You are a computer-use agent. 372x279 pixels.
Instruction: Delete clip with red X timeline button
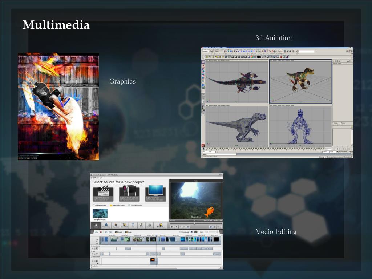(101, 232)
